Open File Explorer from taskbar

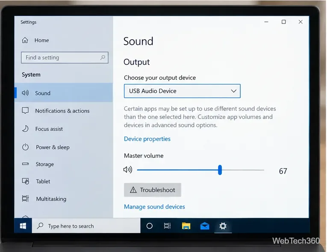pos(186,226)
